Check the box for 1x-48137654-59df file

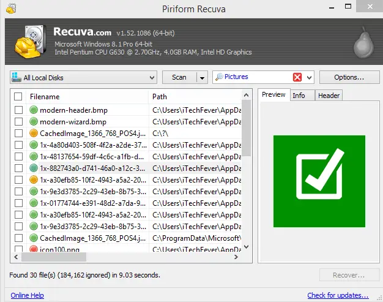[18, 156]
